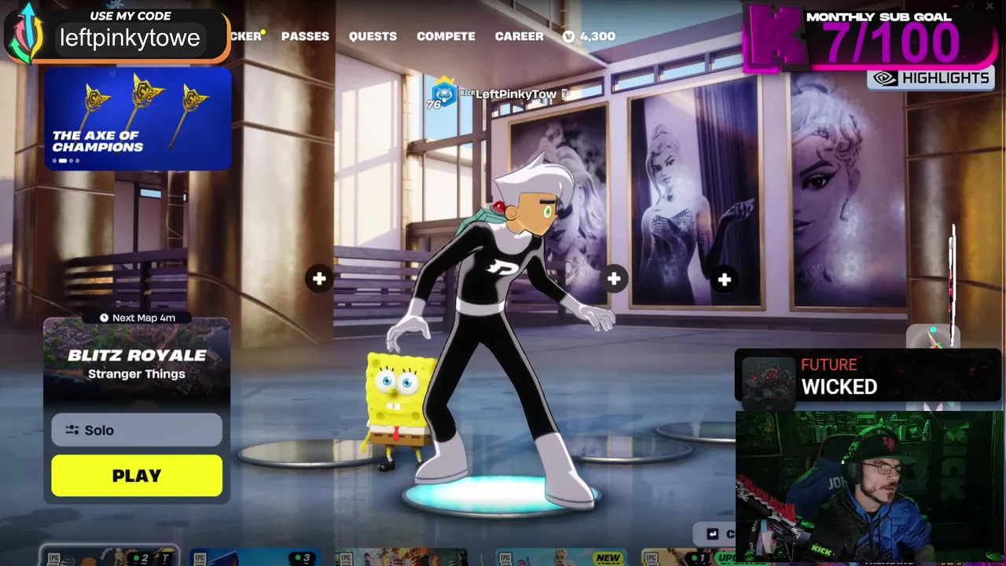Open the Solo party size selector
This screenshot has width=1006, height=566.
pyautogui.click(x=137, y=430)
